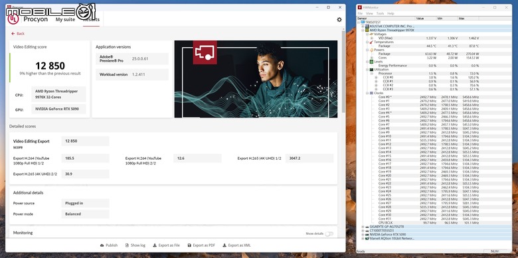Viewport: 518px width, 258px height.
Task: Expand the ASUSTeK COMPUTER INC. node
Action: point(363,26)
